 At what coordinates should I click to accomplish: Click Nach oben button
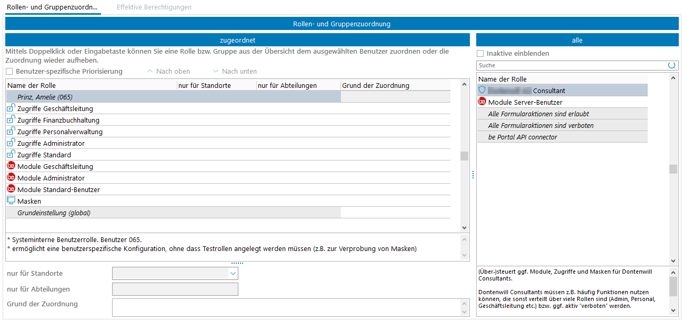pos(168,72)
